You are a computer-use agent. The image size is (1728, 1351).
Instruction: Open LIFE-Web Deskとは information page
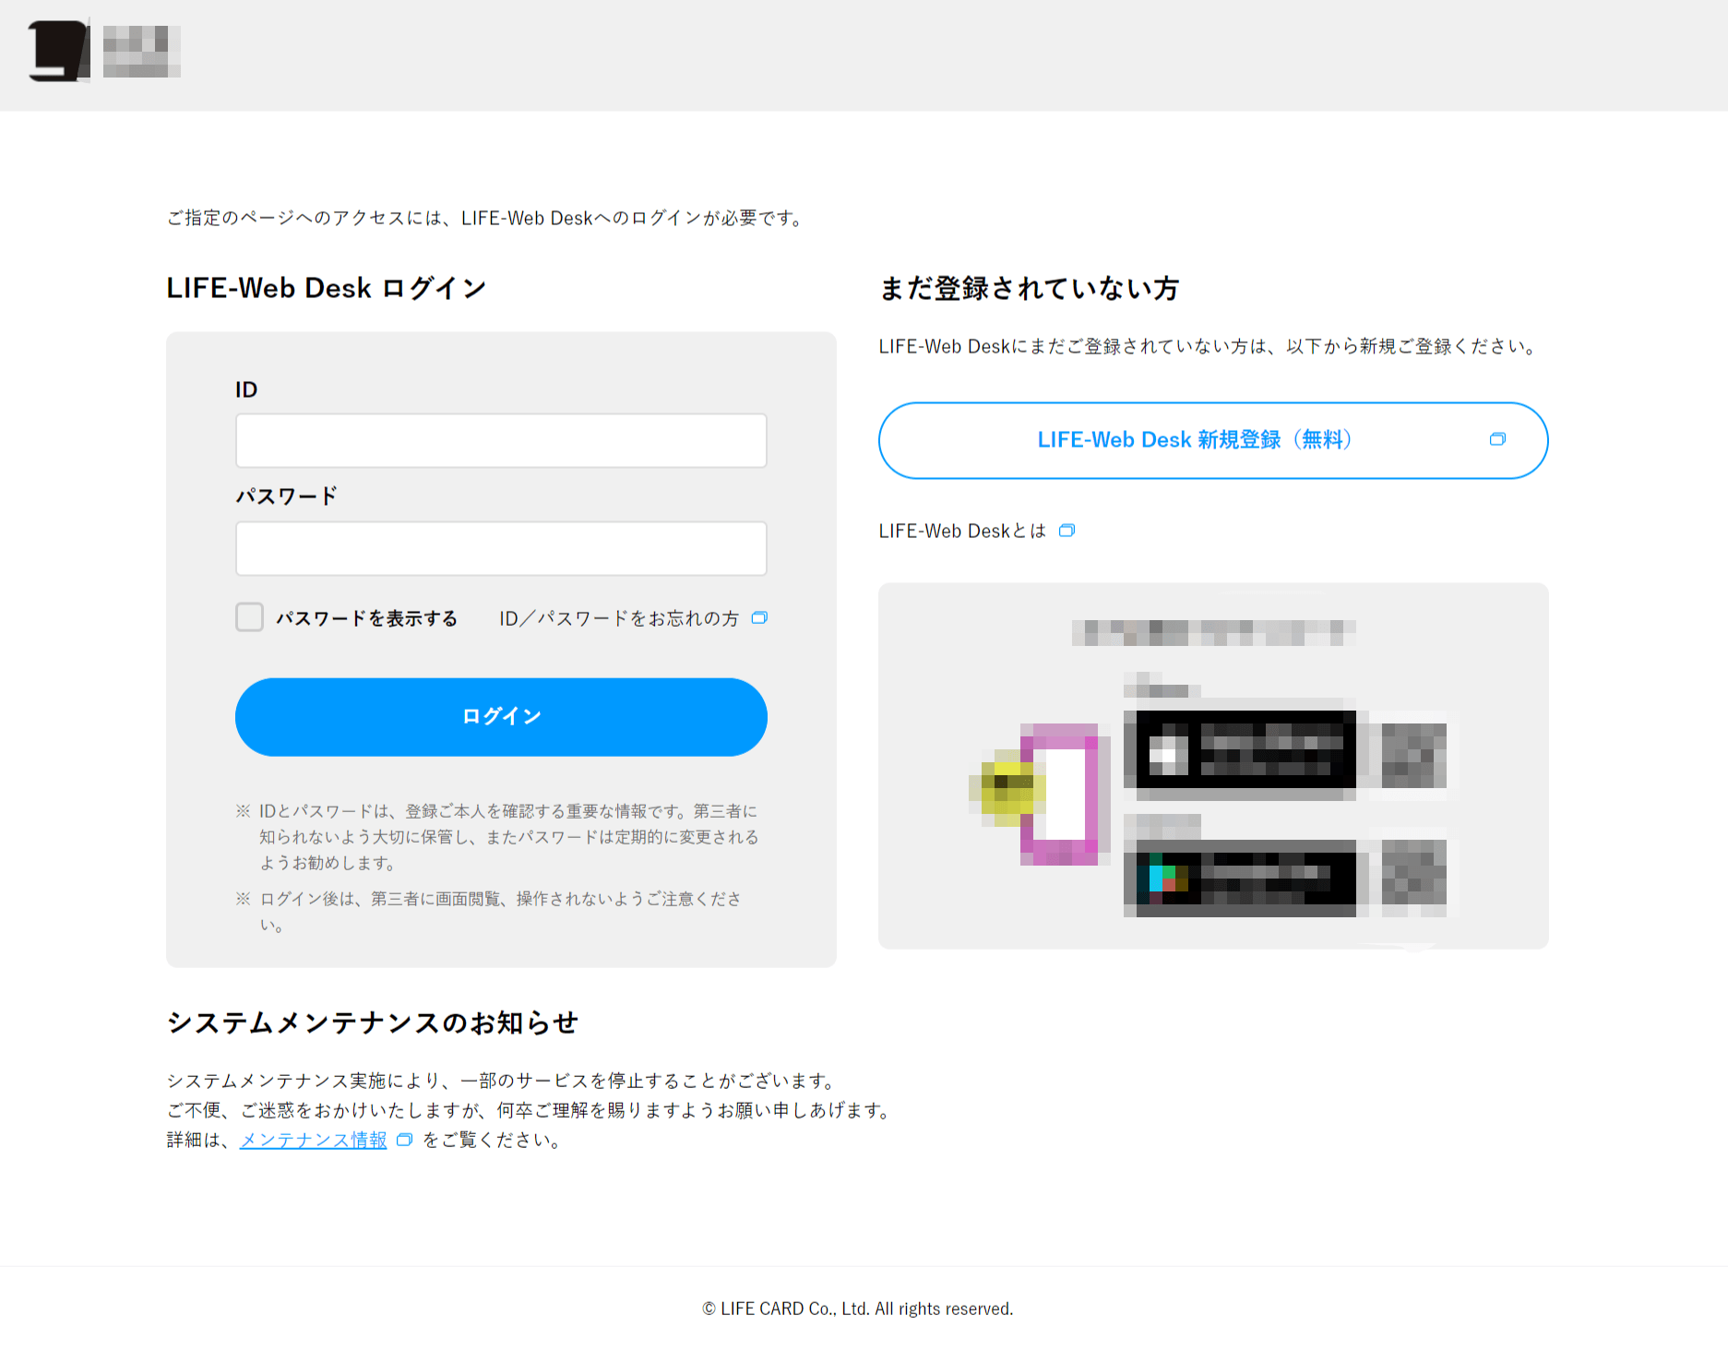[x=959, y=531]
